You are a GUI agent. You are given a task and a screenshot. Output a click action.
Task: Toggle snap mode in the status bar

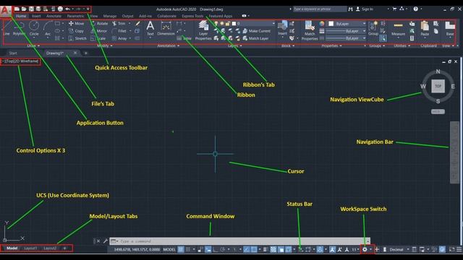pyautogui.click(x=188, y=249)
